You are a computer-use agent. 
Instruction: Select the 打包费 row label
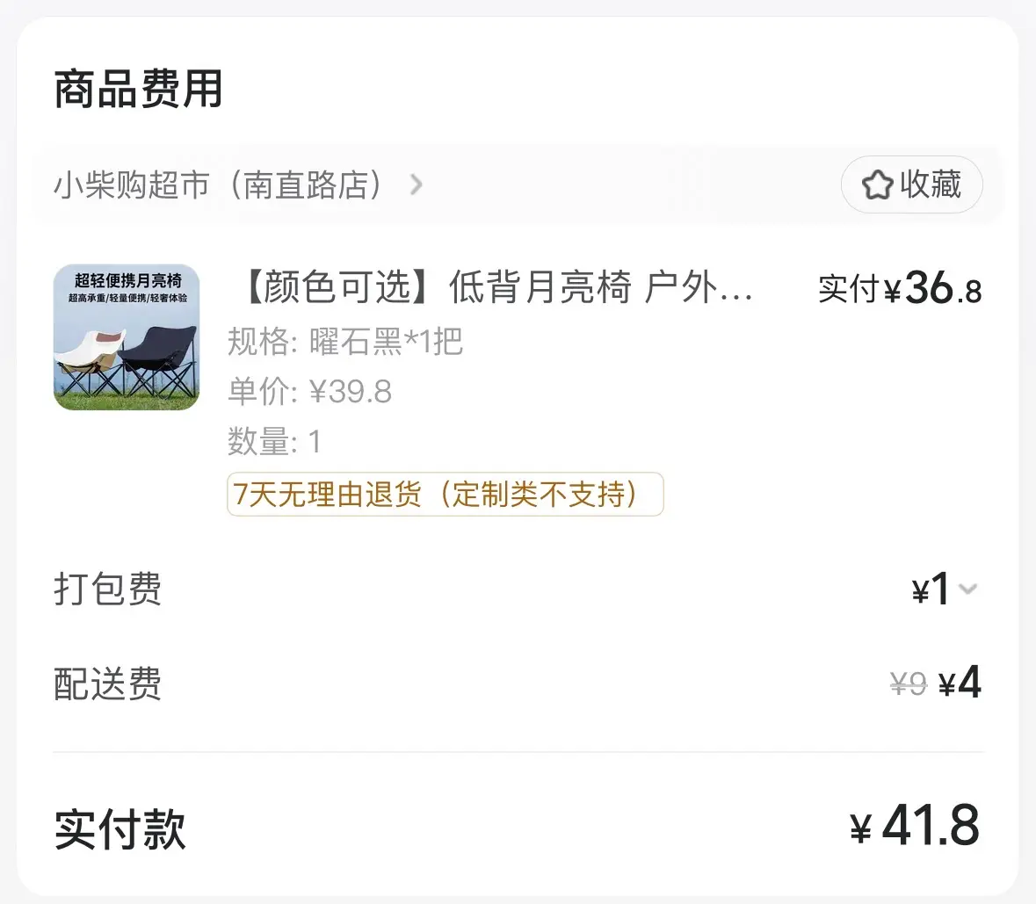coord(108,589)
